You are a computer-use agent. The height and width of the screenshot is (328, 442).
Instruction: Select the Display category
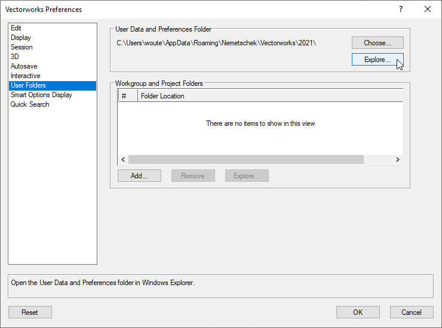coord(53,38)
